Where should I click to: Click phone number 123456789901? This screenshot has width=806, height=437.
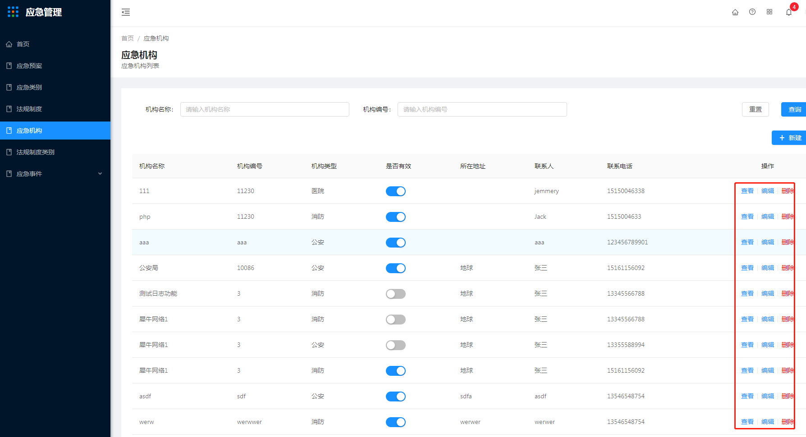click(627, 242)
